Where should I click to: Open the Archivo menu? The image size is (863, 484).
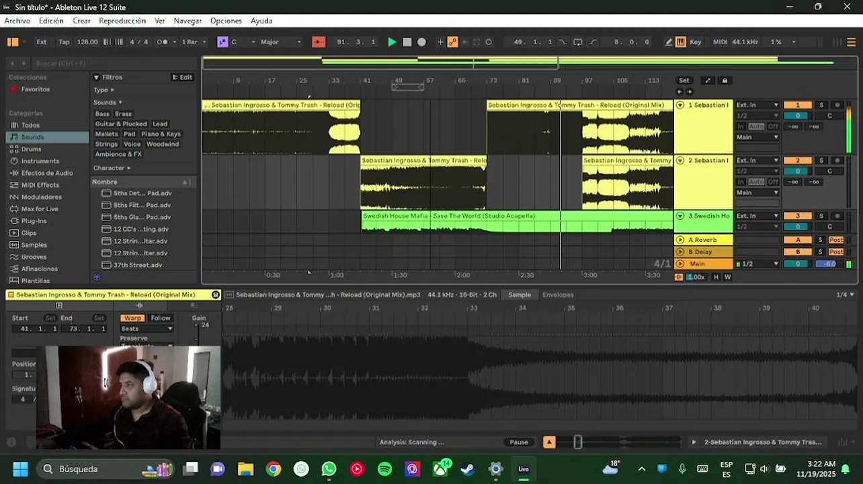tap(17, 21)
